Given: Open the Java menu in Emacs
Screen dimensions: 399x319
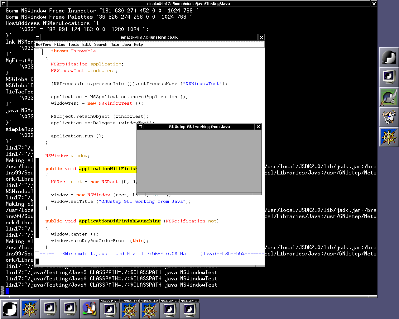Looking at the screenshot, I should tap(127, 45).
